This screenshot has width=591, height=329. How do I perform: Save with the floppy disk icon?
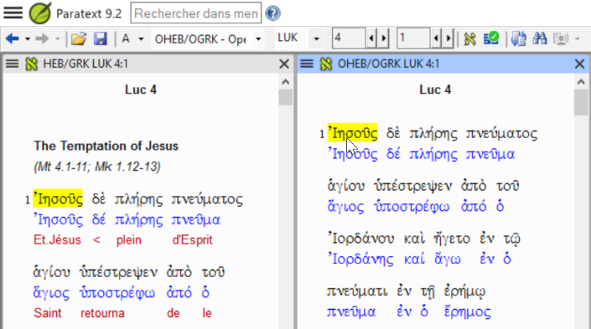(x=101, y=39)
